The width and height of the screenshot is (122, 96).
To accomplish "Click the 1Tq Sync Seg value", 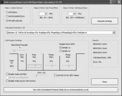I will tap(22, 61).
